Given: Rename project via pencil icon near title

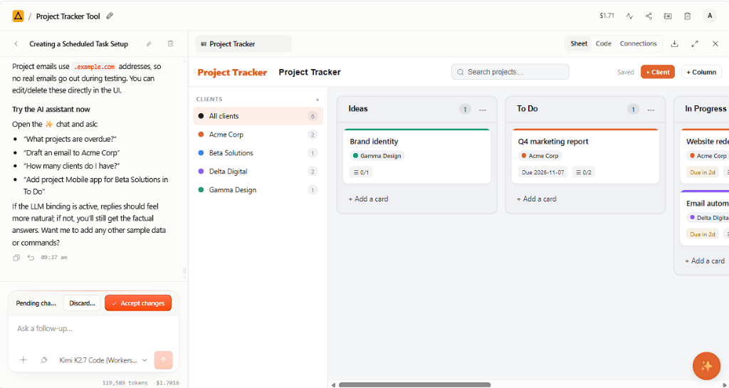Looking at the screenshot, I should pos(110,16).
